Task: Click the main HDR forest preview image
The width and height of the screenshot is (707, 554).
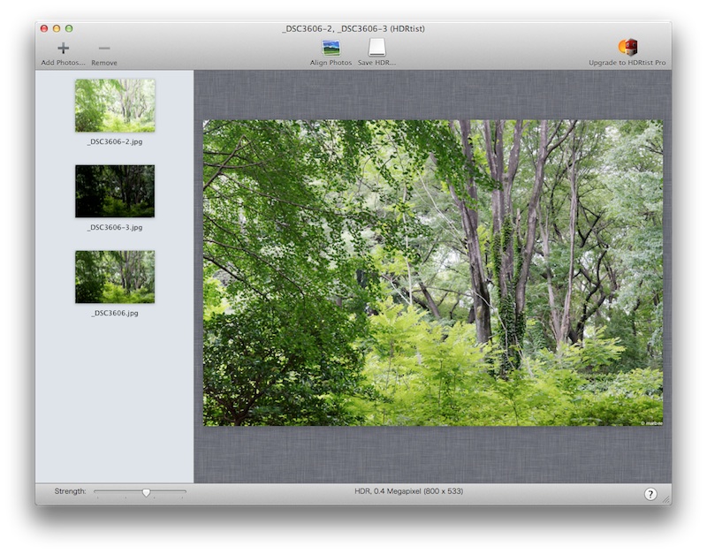Action: pos(432,273)
